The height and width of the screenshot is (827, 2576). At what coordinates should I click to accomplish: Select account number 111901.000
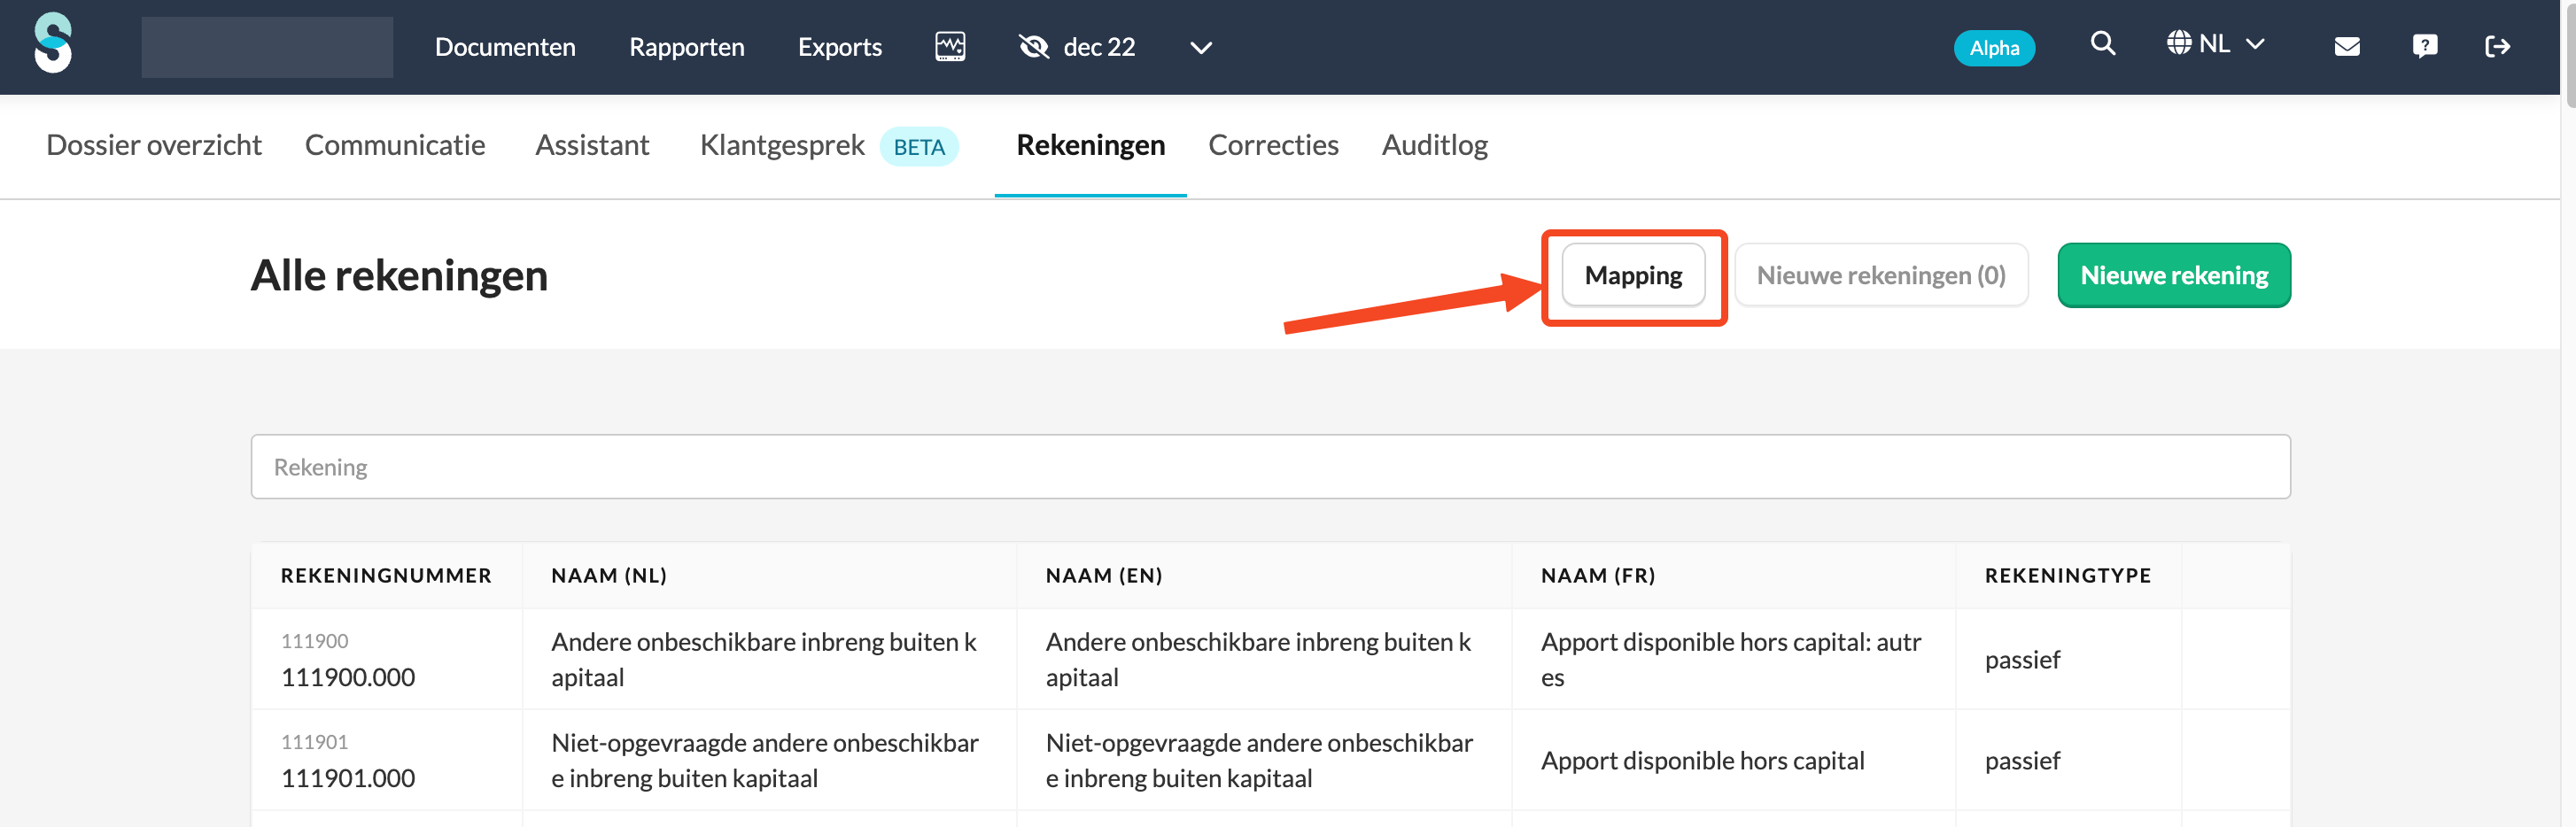tap(348, 778)
